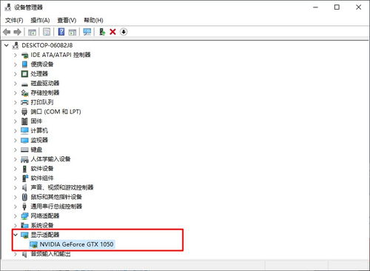
Task: Open the Help toolbar icon with question mark
Action: pyautogui.click(x=61, y=32)
